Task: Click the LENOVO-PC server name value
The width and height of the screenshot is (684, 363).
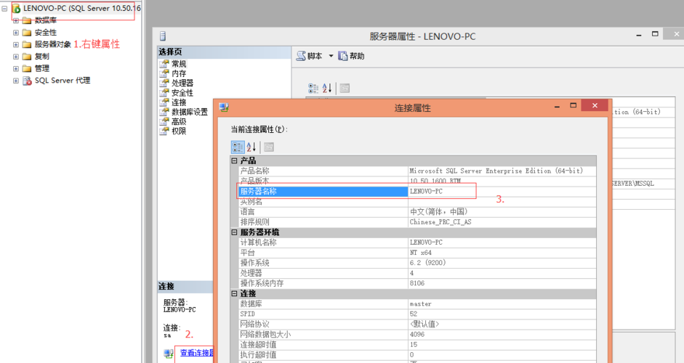Action: click(426, 192)
